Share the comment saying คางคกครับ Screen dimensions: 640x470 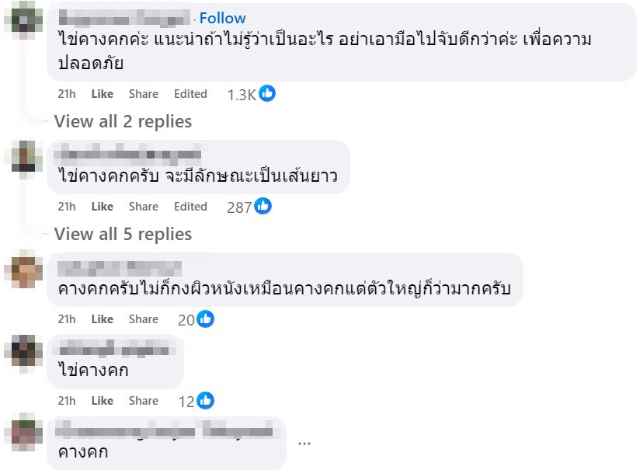(143, 318)
